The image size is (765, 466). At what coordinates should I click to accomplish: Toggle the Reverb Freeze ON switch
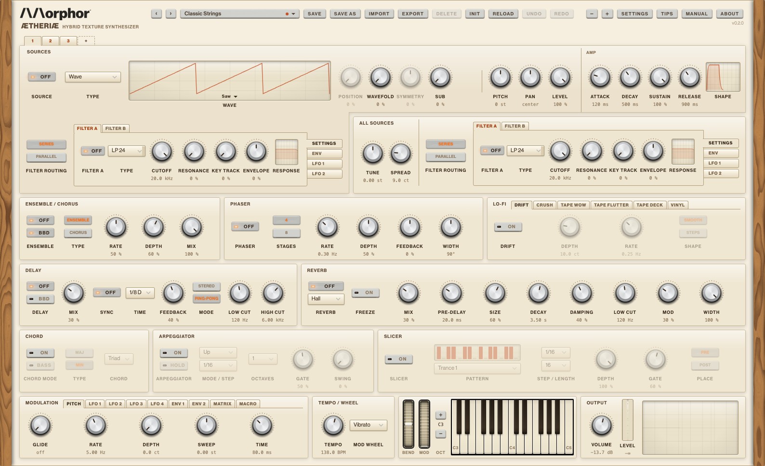(x=366, y=293)
